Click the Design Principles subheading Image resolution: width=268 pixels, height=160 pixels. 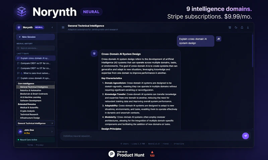click(x=111, y=129)
